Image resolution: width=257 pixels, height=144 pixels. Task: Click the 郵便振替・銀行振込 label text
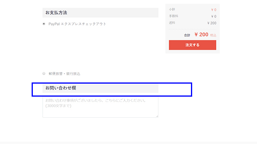coord(64,74)
